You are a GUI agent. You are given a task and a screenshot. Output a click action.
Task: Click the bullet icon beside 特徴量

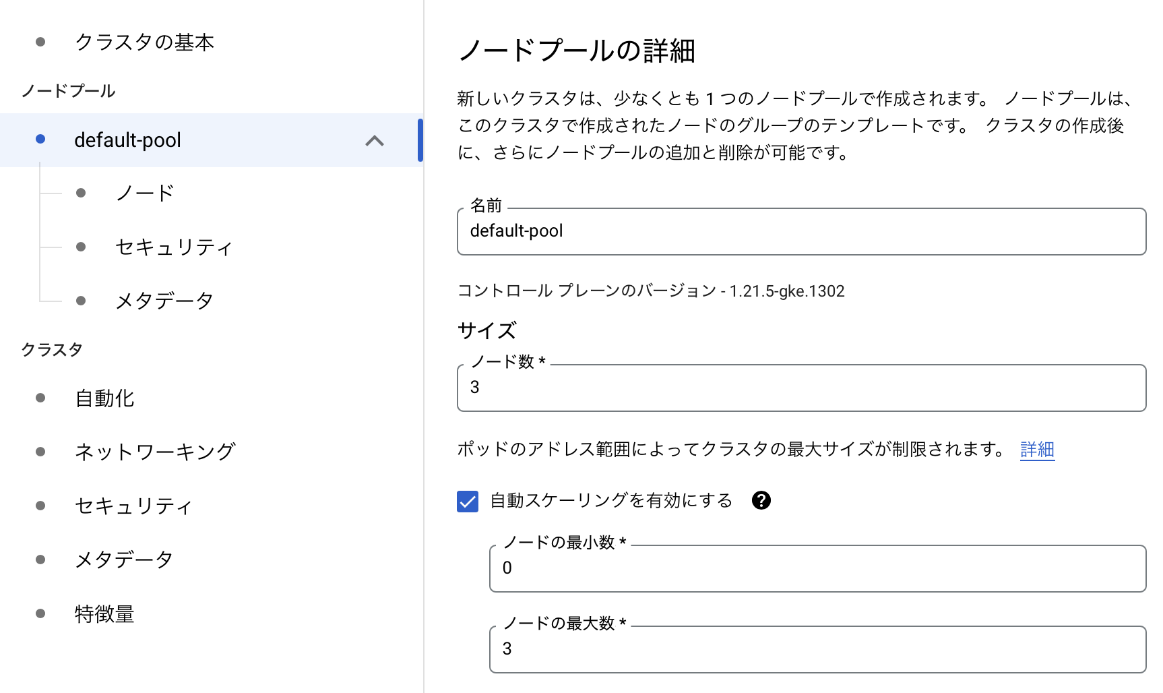click(40, 613)
